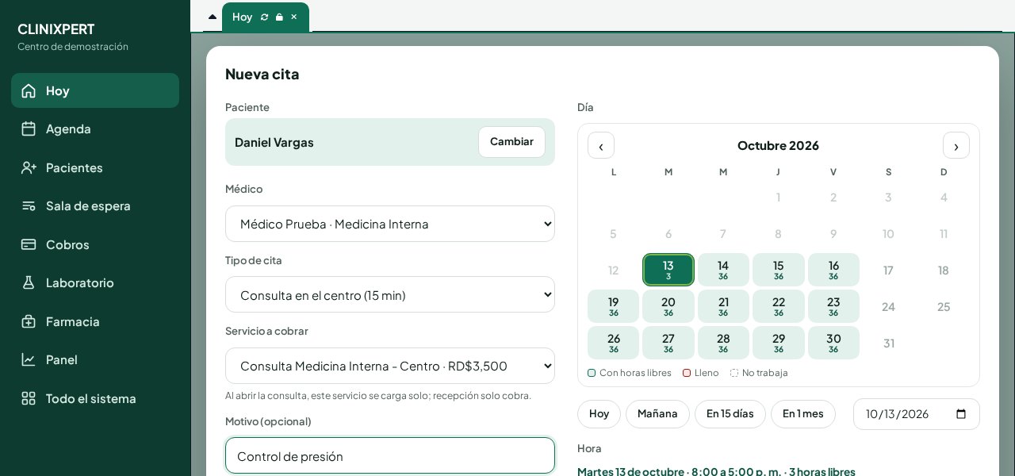Select October 19 in the calendar
Image resolution: width=1015 pixels, height=476 pixels.
click(x=614, y=306)
